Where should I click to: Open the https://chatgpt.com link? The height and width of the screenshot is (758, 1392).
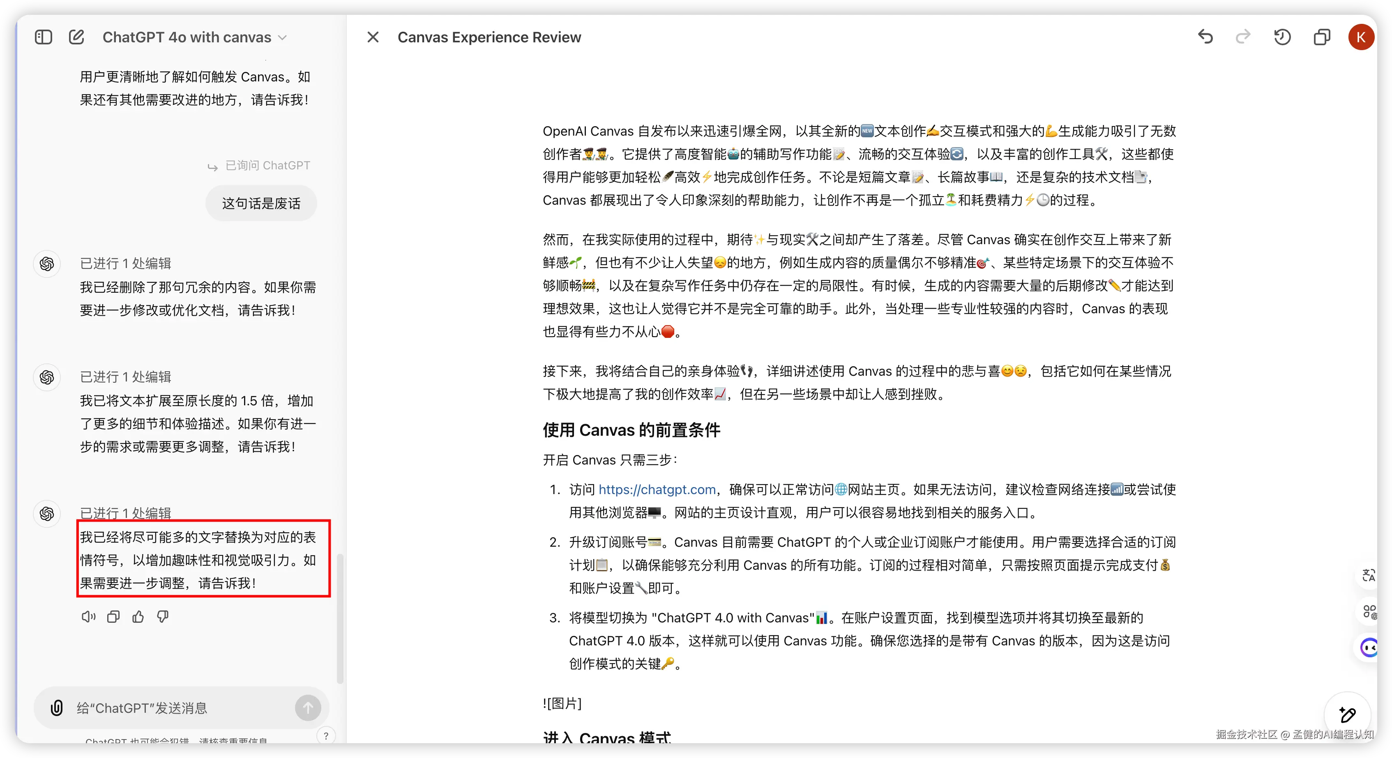pyautogui.click(x=657, y=489)
